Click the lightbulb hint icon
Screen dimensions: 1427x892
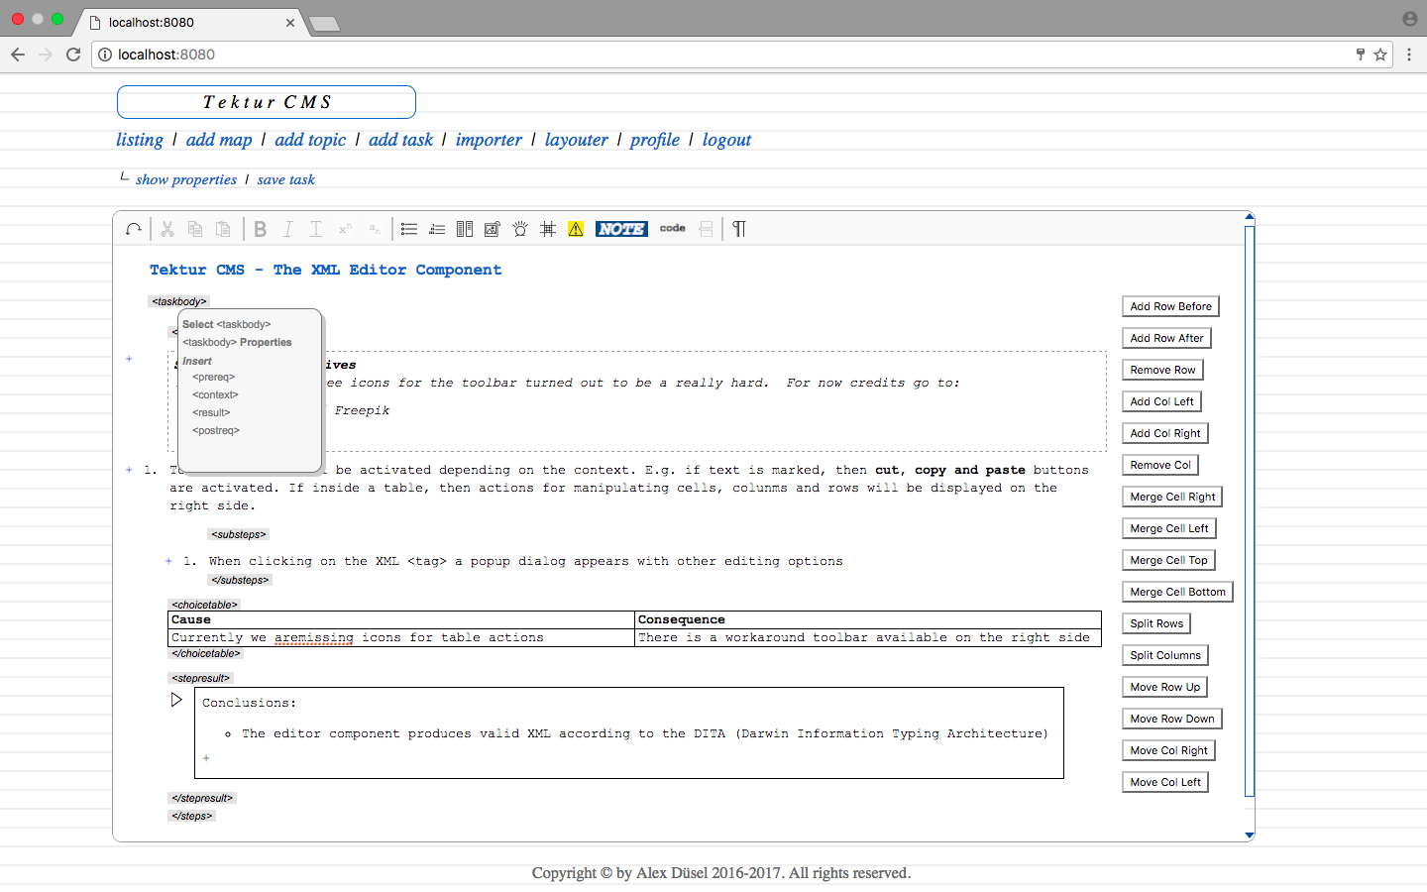[x=520, y=230]
